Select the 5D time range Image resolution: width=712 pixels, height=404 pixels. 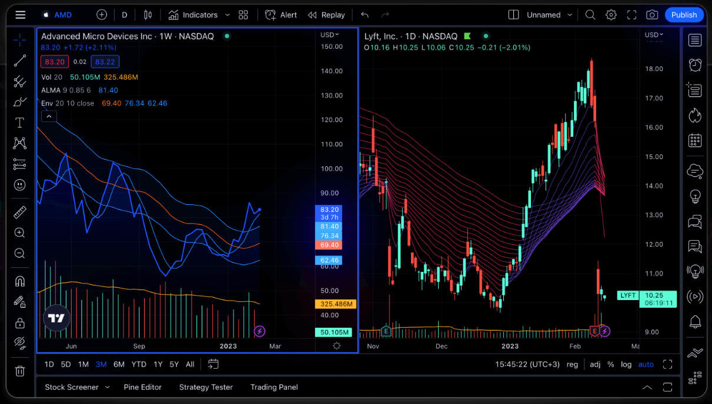(66, 364)
